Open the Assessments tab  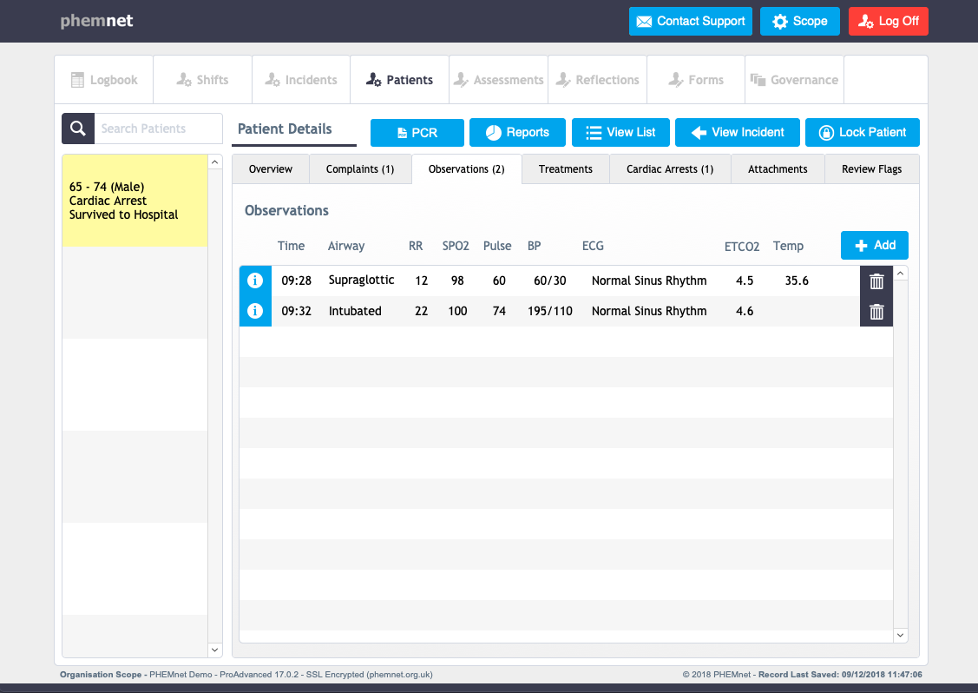pyautogui.click(x=498, y=80)
